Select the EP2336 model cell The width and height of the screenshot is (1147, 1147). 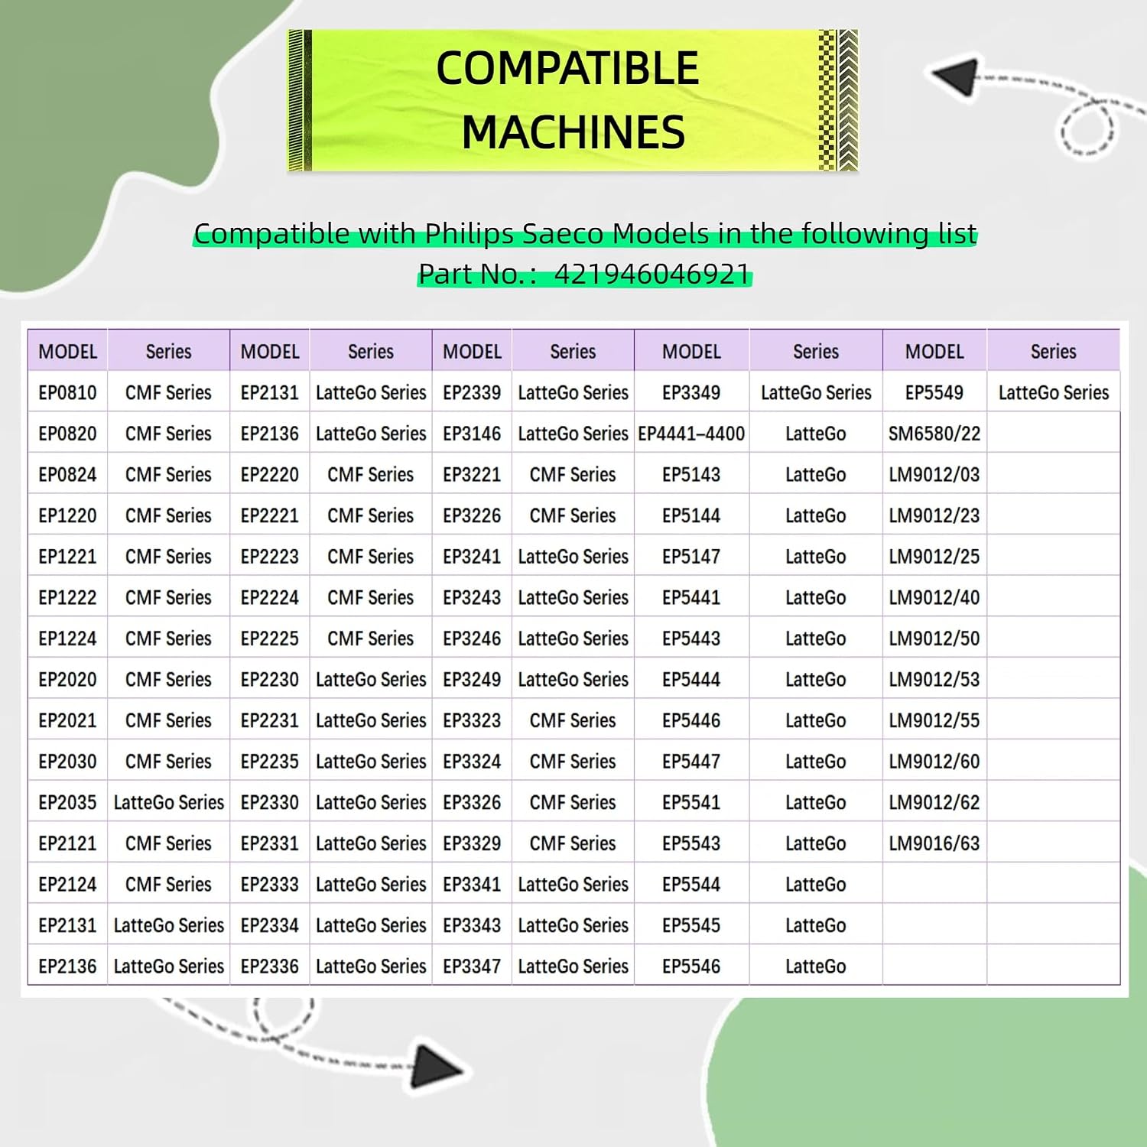(x=270, y=967)
